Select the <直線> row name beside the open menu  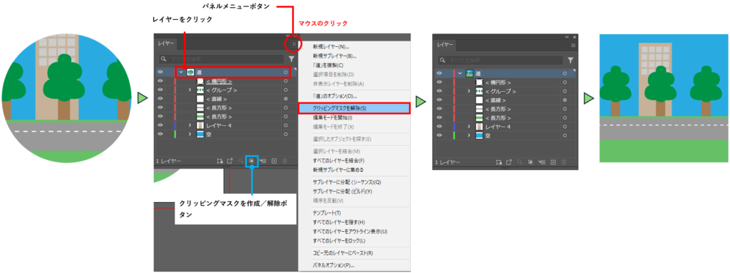click(x=217, y=99)
